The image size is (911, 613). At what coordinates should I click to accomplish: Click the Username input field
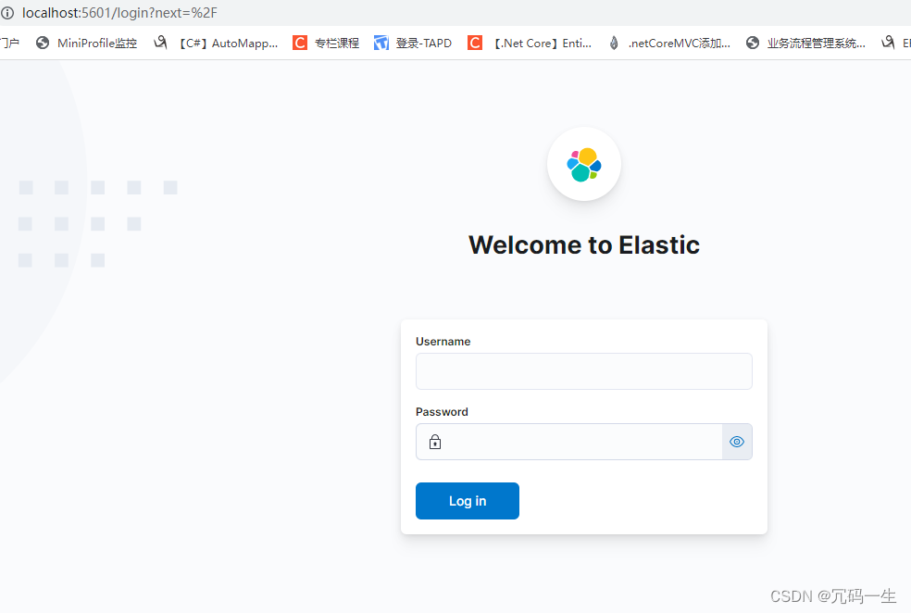583,371
